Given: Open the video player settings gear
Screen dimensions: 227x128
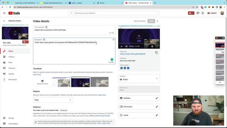Looking at the screenshot, I should pos(152,46).
